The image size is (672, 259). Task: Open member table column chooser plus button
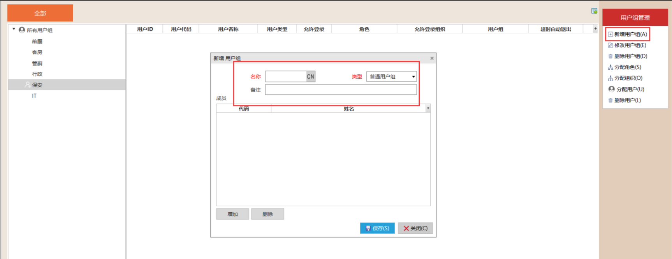(x=428, y=108)
